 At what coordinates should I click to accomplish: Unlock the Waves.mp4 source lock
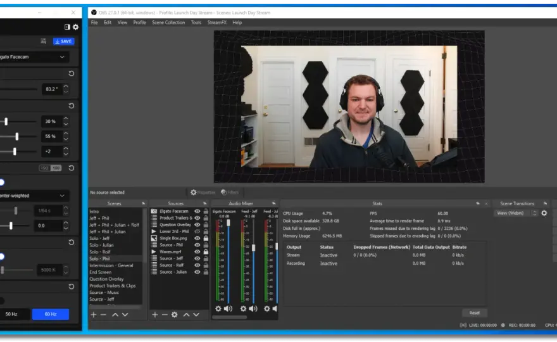206,251
